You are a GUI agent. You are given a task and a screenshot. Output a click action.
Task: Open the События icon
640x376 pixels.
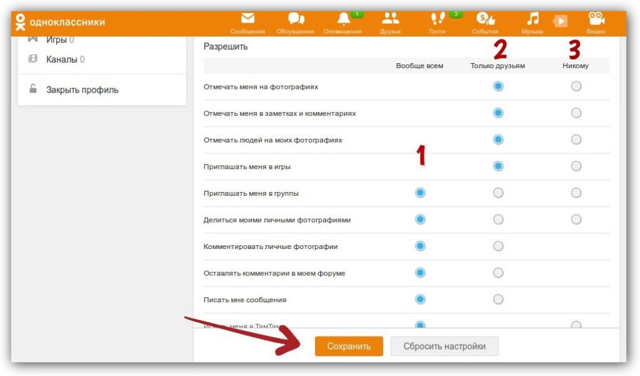click(485, 19)
